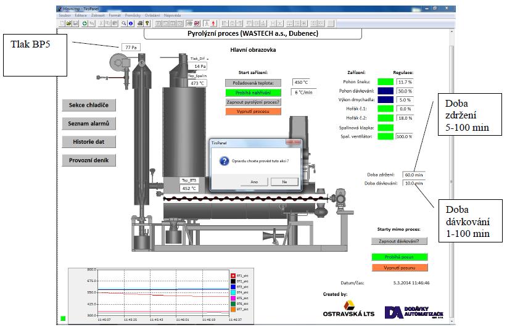Image resolution: width=507 pixels, height=335 pixels.
Task: Click green Probíhá nahřívání button
Action: [253, 93]
